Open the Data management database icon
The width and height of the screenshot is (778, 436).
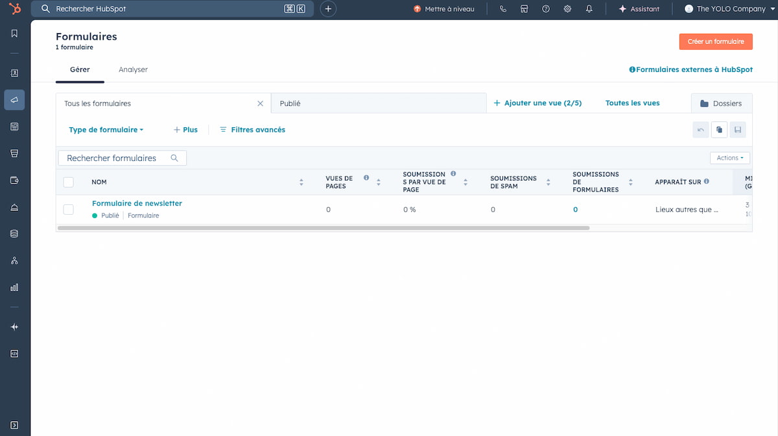coord(14,234)
